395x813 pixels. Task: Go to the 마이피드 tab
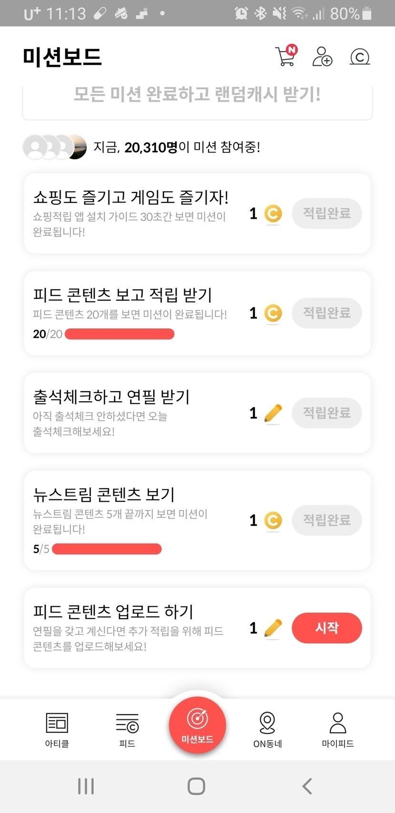337,730
